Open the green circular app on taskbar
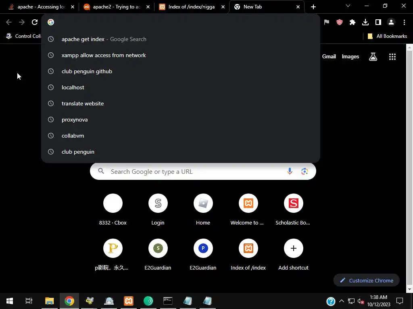The height and width of the screenshot is (309, 413). point(148,301)
